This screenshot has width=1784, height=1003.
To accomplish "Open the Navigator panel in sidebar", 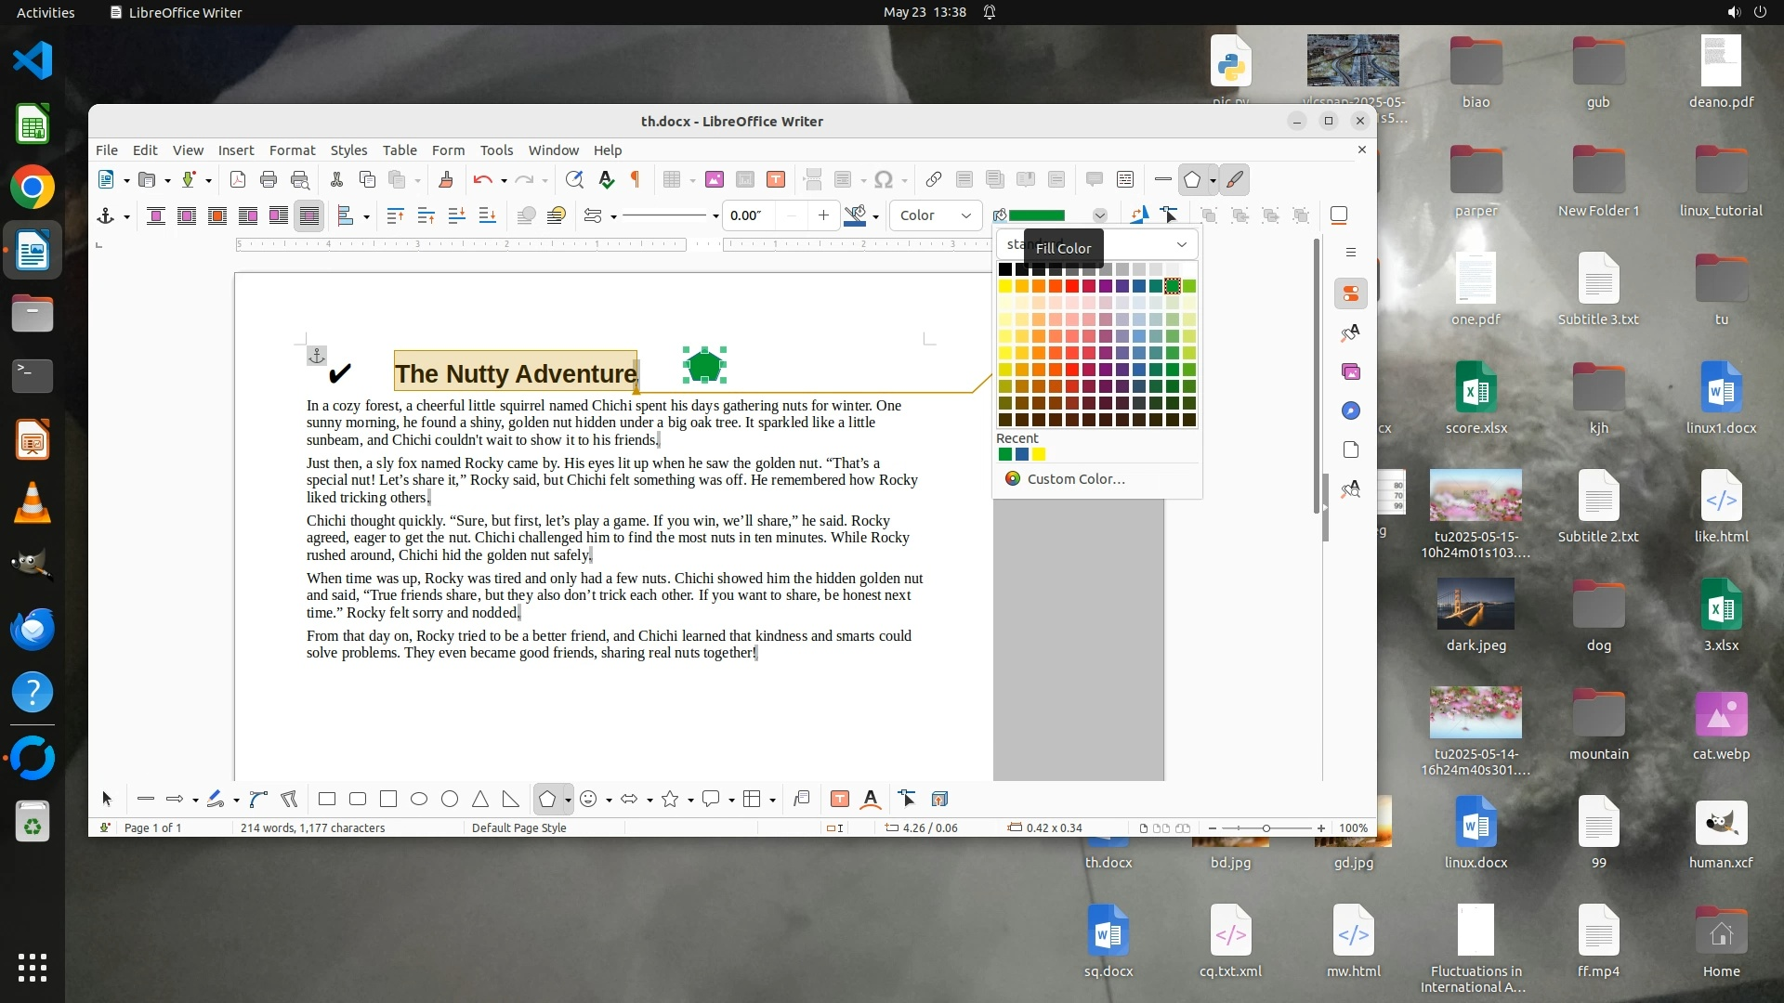I will pyautogui.click(x=1351, y=410).
